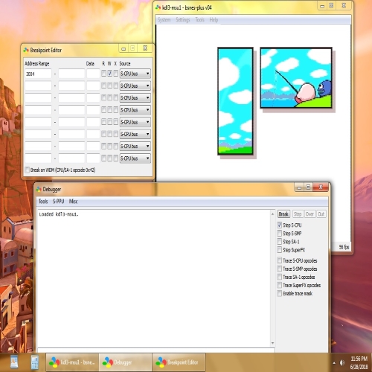Open Source dropdown in second breakpoint row
Screen dimensions: 372x372
135,86
